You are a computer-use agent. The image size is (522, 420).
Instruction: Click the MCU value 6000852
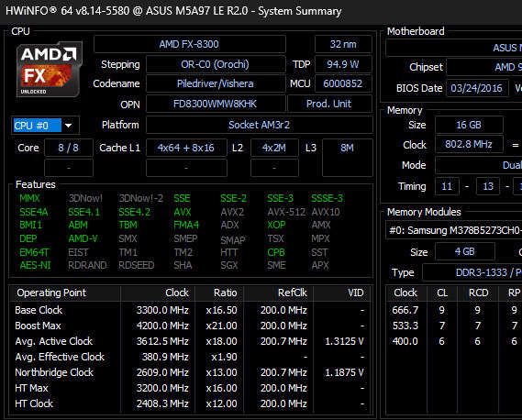pyautogui.click(x=343, y=83)
